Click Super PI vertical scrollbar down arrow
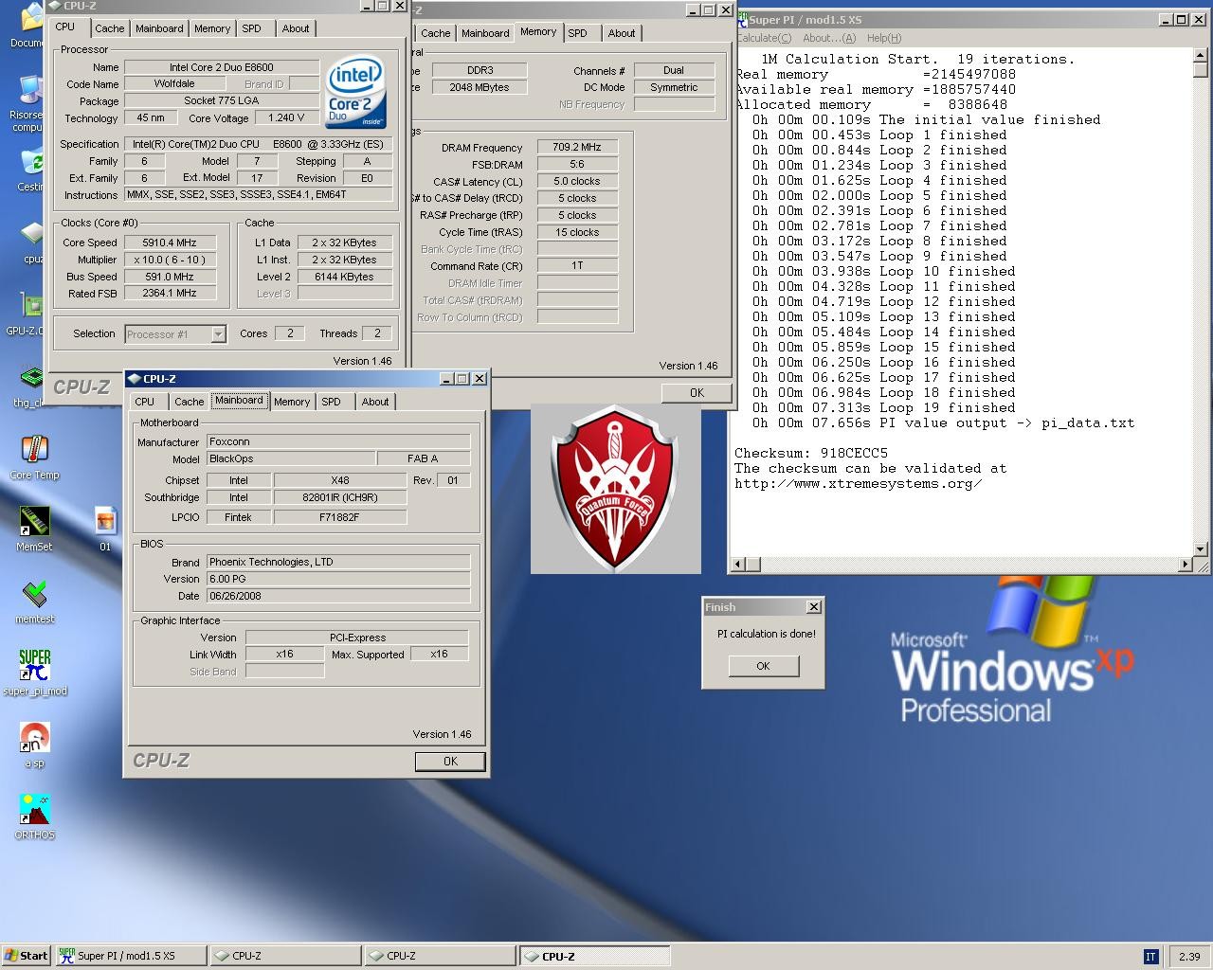 click(1201, 548)
